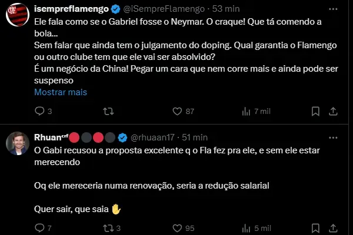This screenshot has height=235, width=353.
Task: Open the 51 min timestamp link
Action: coord(194,137)
